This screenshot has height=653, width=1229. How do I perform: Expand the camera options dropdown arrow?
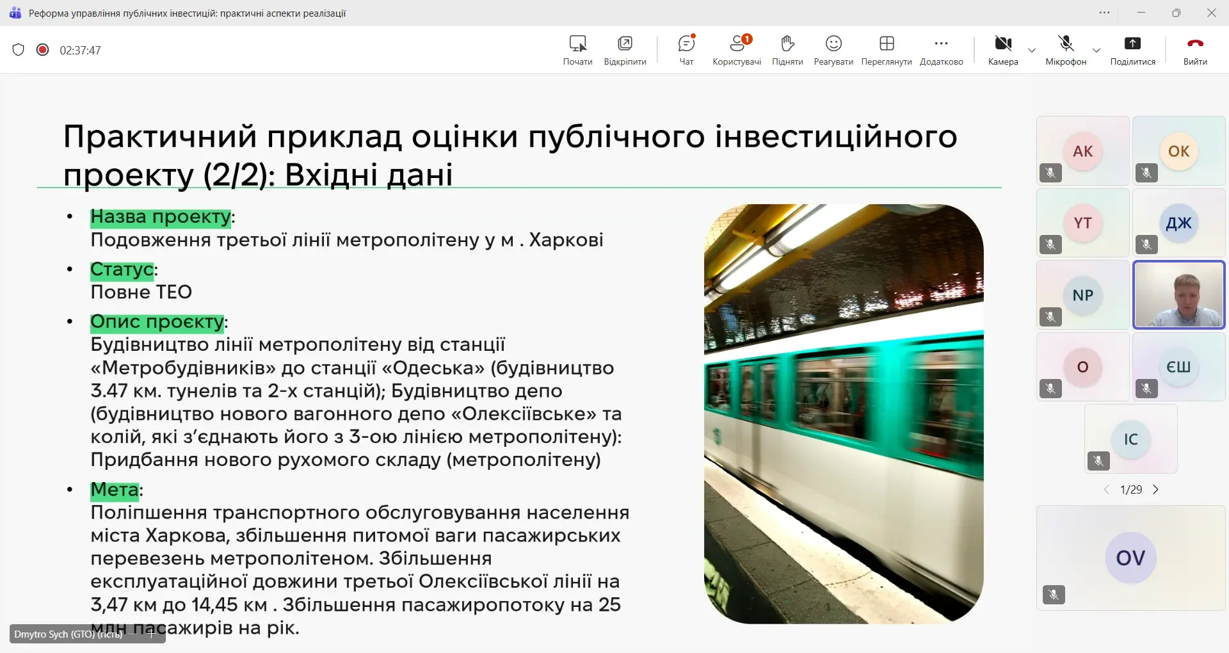(1032, 51)
